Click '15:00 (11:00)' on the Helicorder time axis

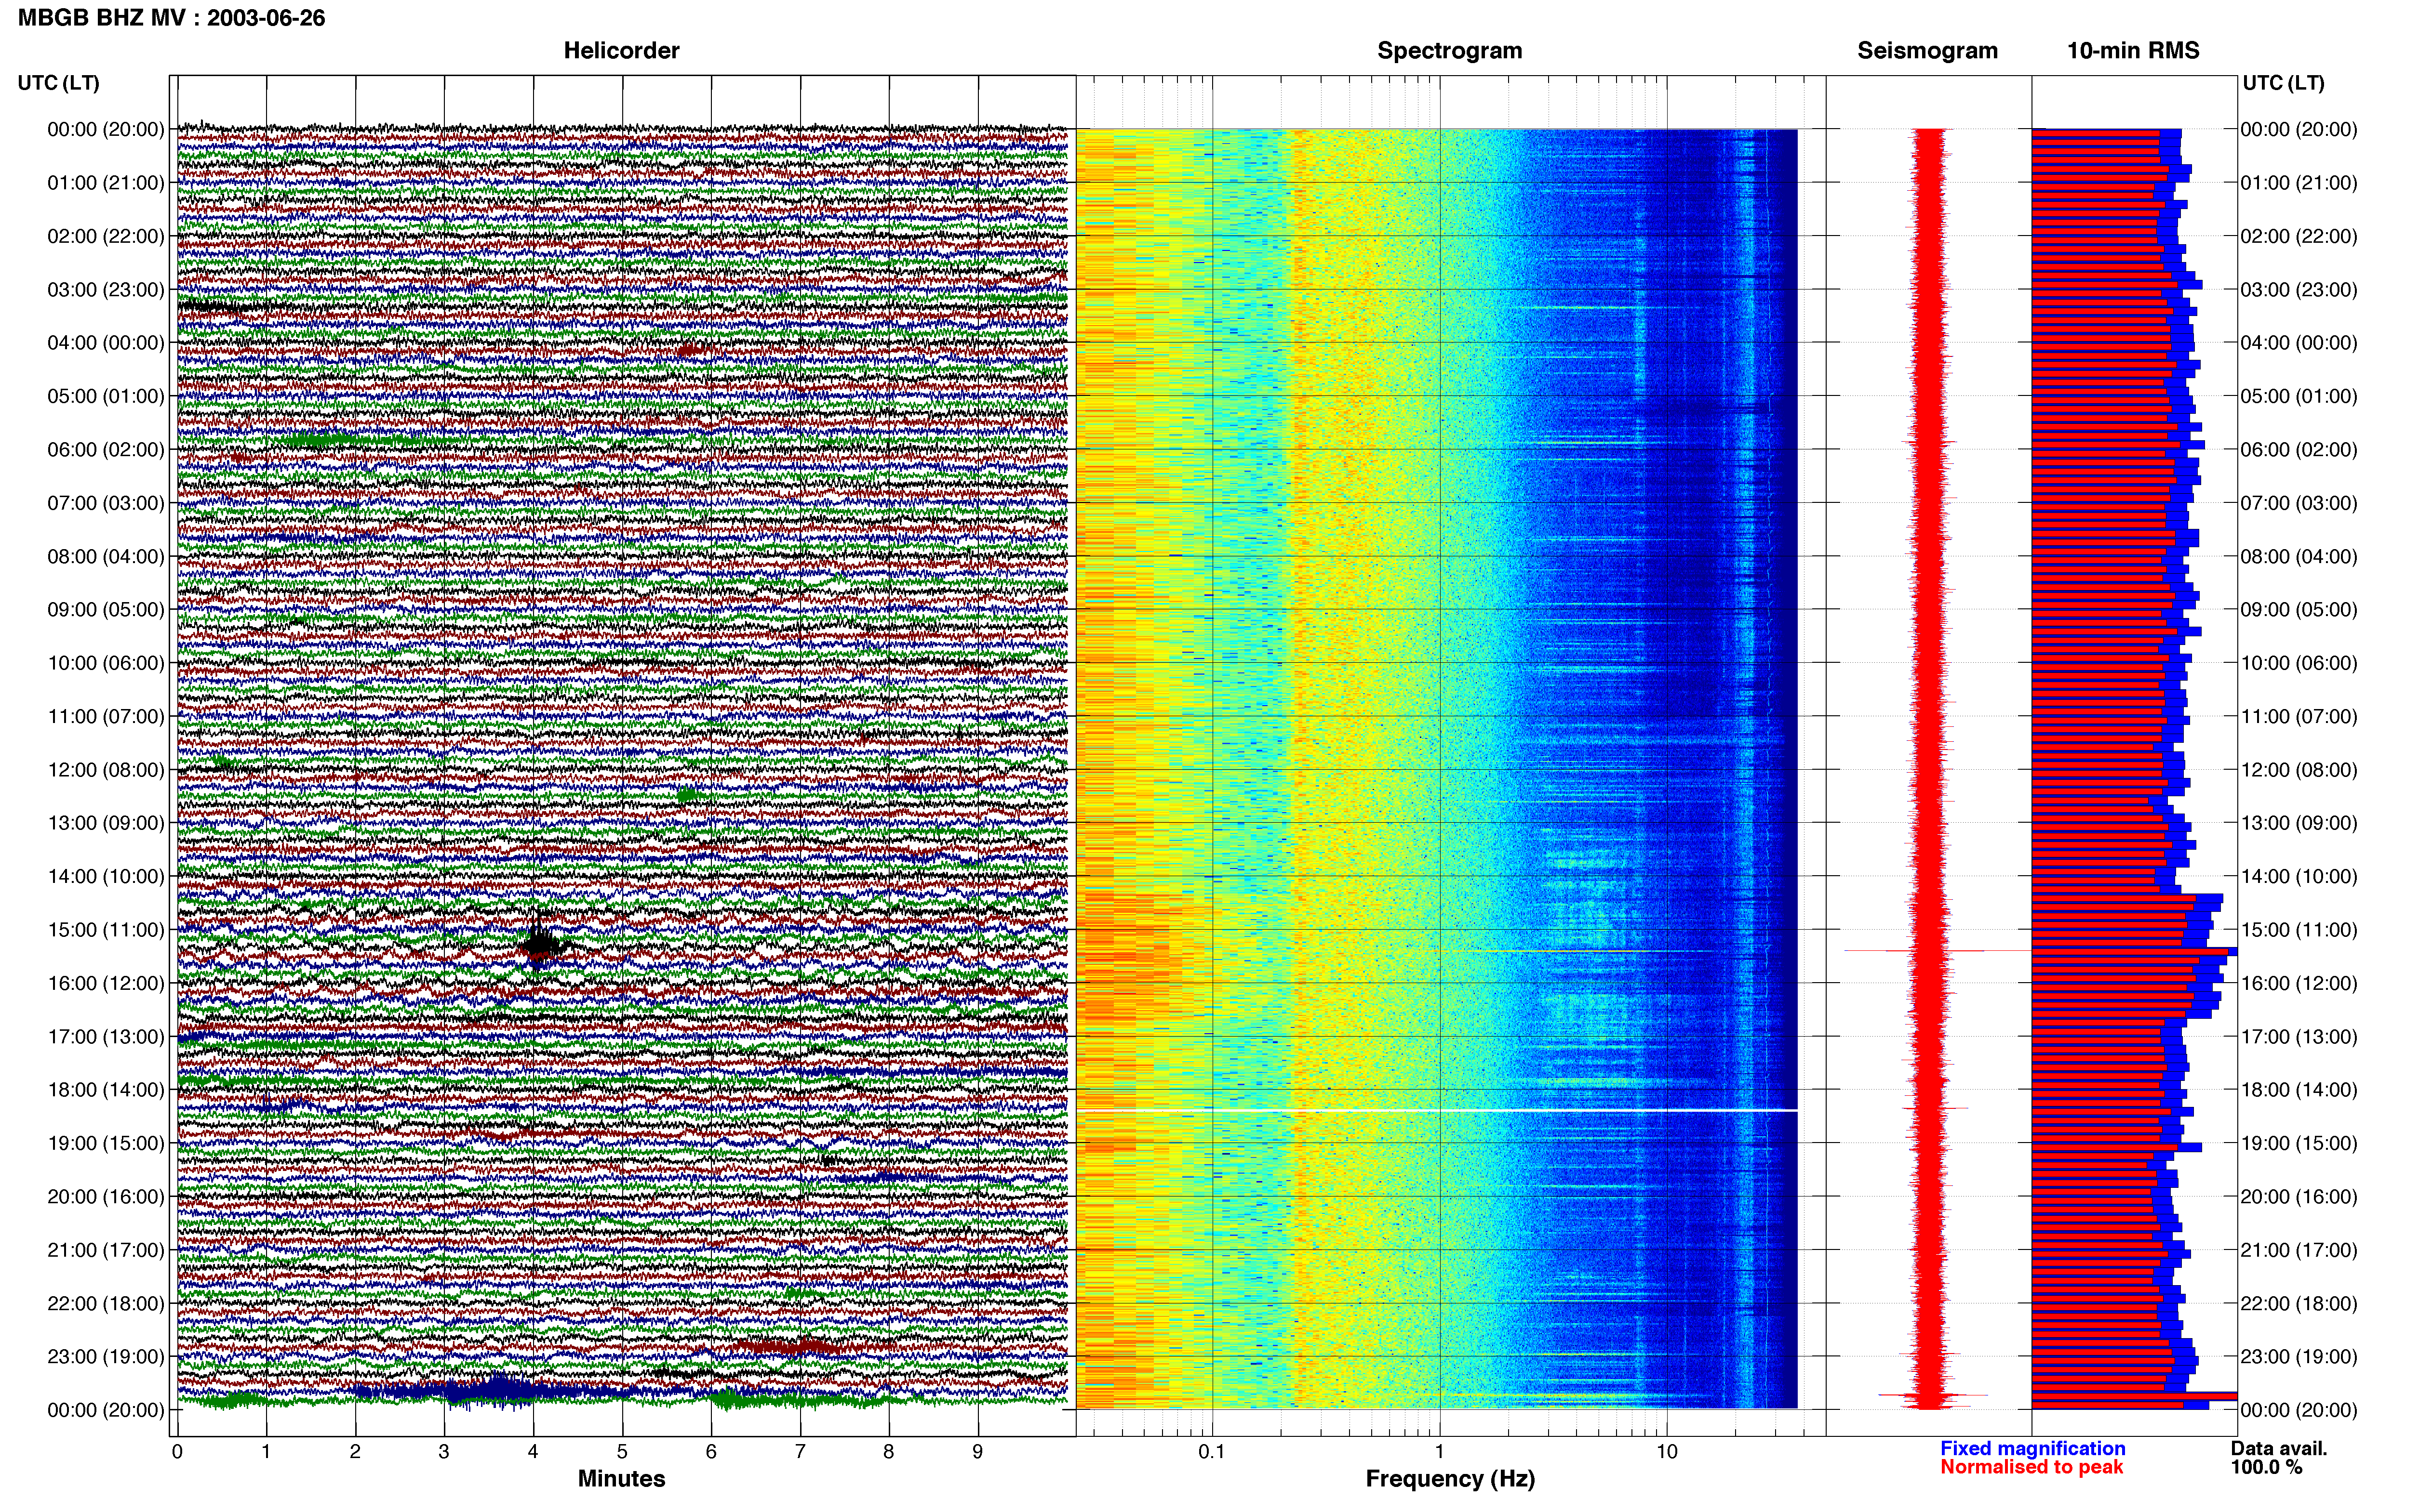(106, 930)
